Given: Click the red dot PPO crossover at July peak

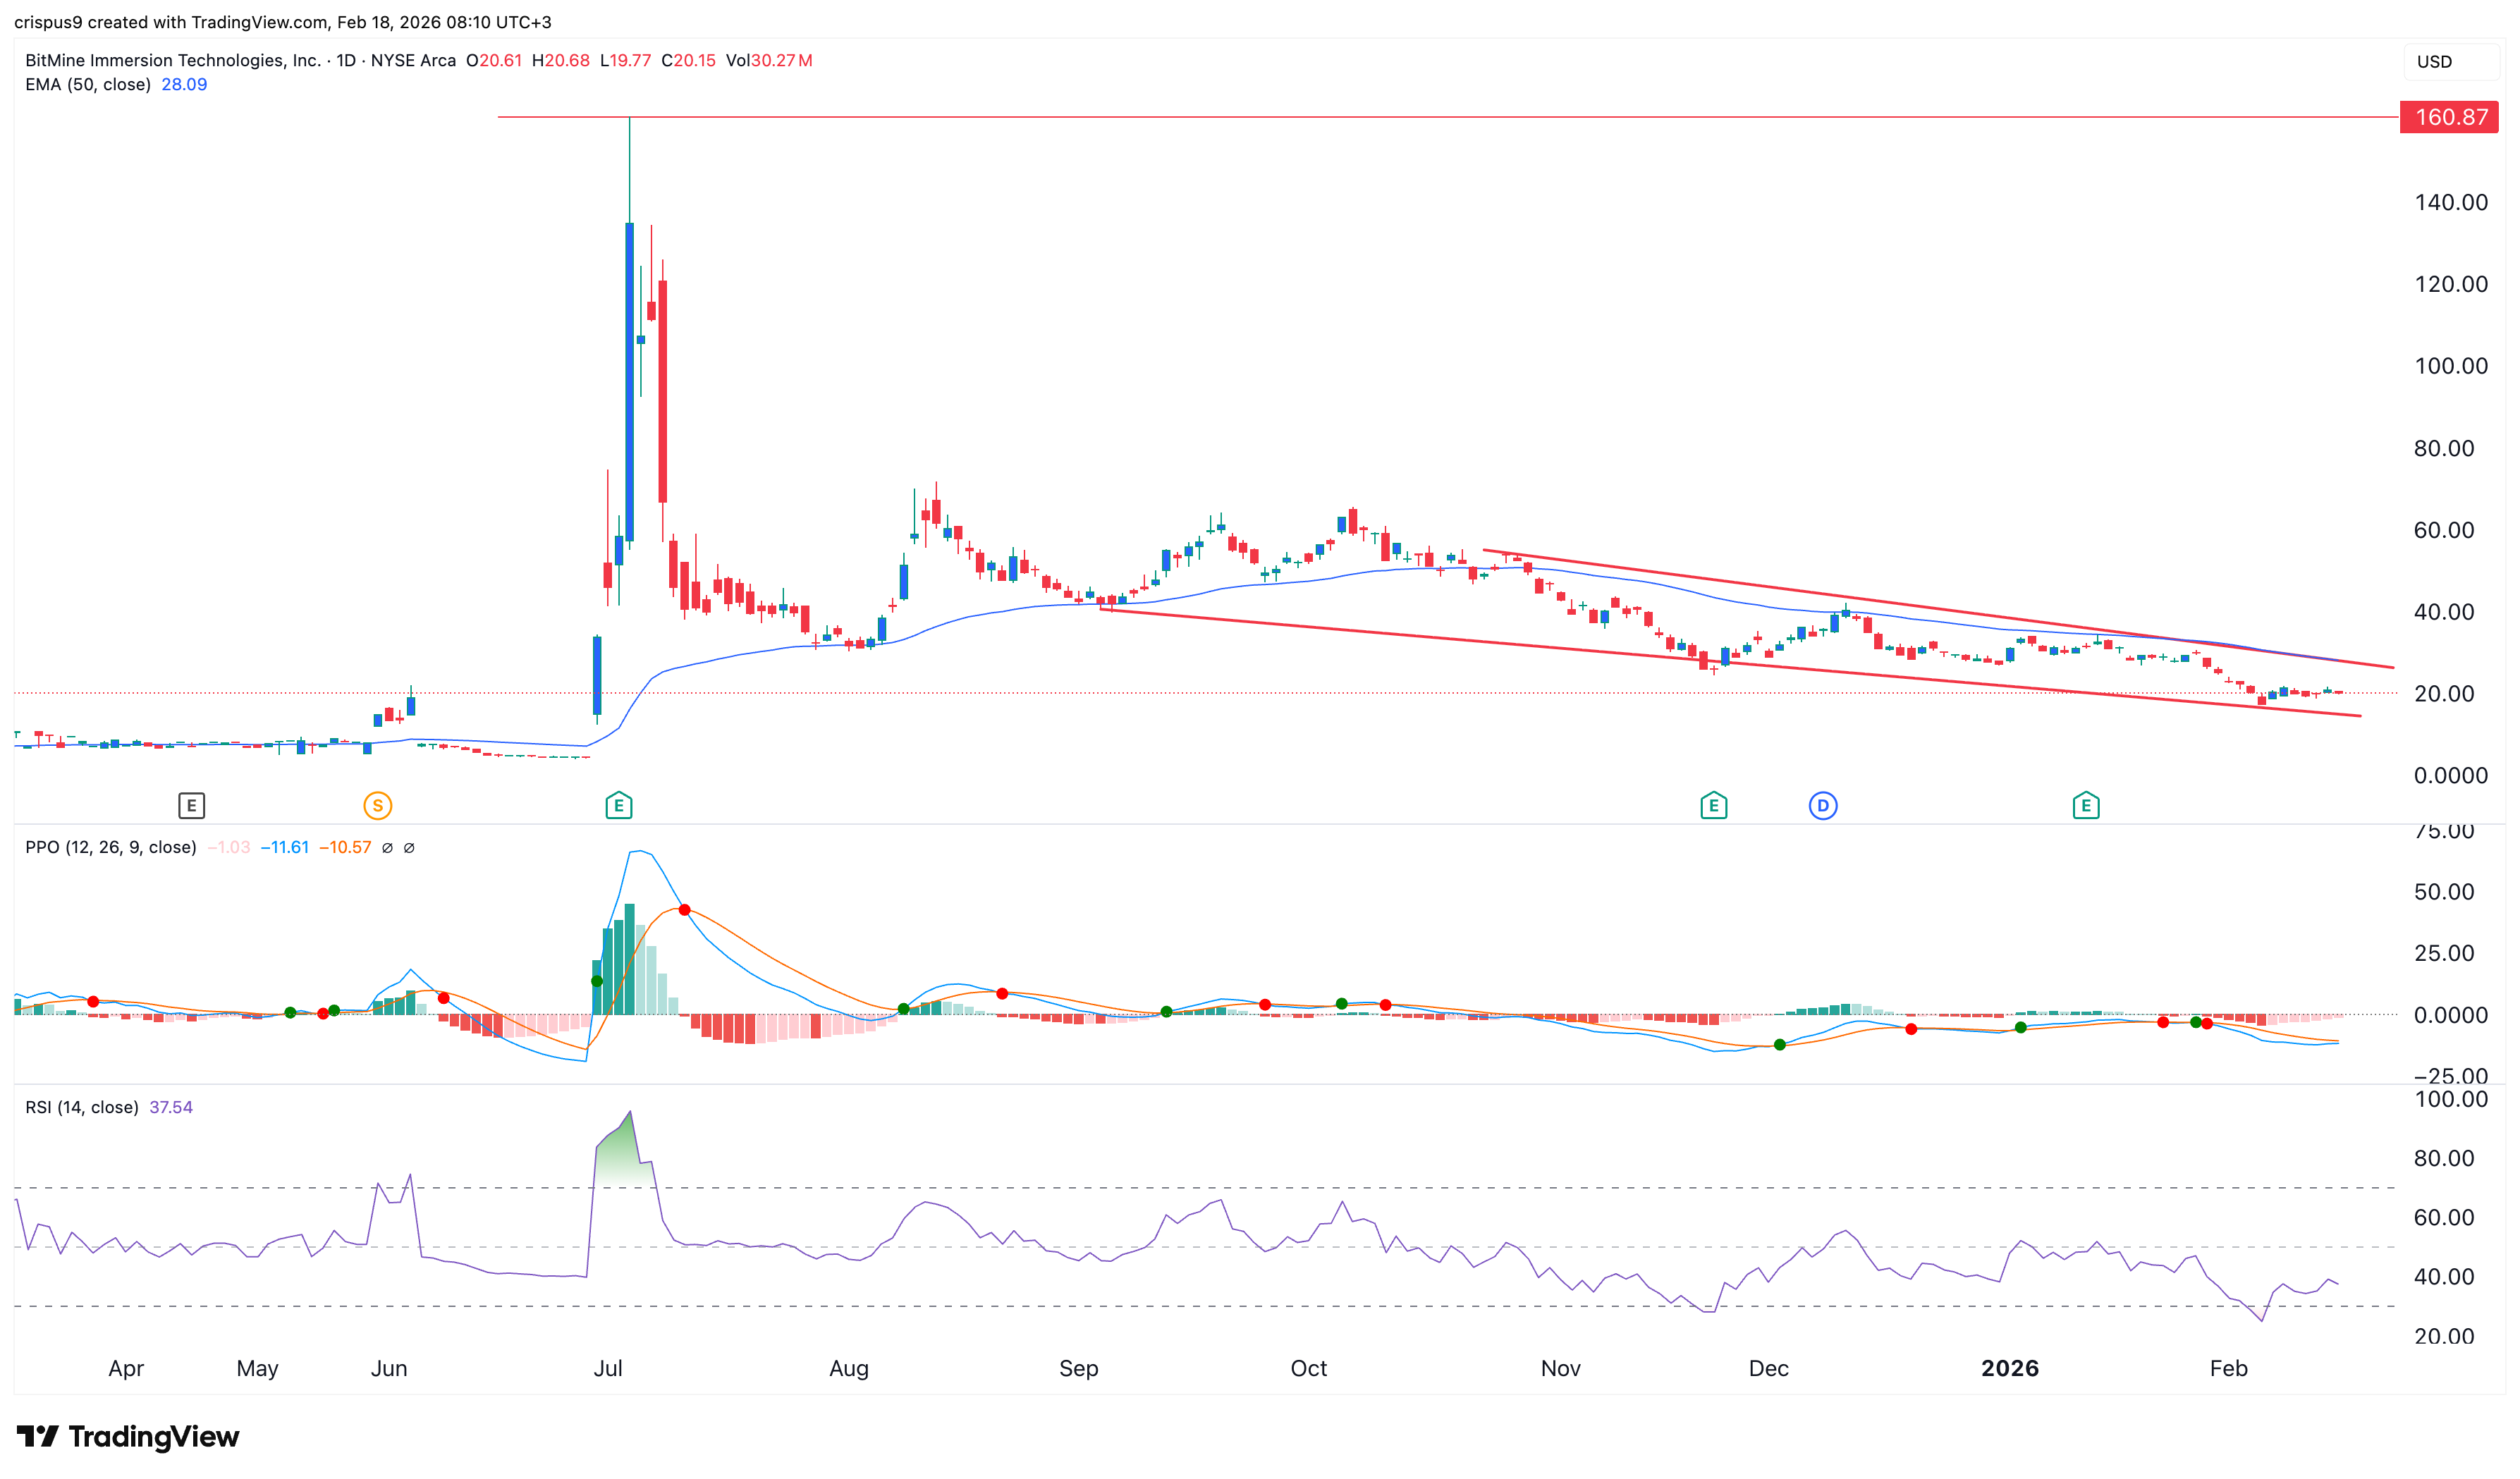Looking at the screenshot, I should click(684, 910).
